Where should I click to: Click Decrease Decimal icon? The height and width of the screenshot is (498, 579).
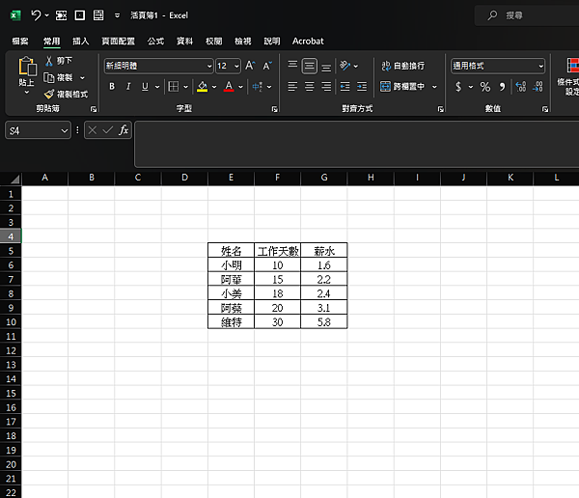(538, 87)
